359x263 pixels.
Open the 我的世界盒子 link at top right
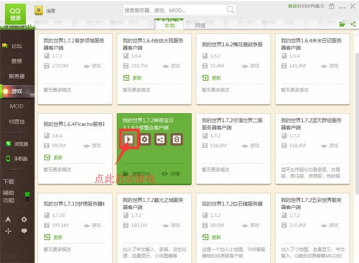(306, 6)
